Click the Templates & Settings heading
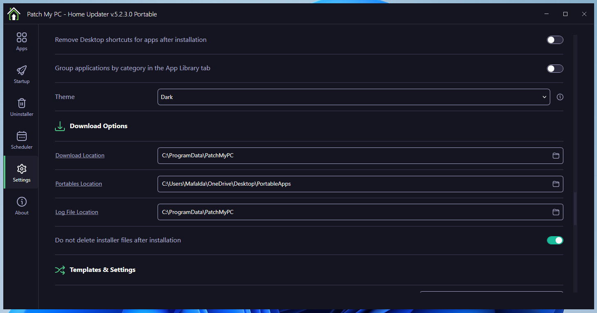This screenshot has height=313, width=597. 103,270
